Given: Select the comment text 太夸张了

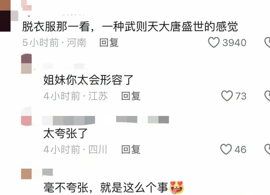Looking at the screenshot, I should 65,133.
